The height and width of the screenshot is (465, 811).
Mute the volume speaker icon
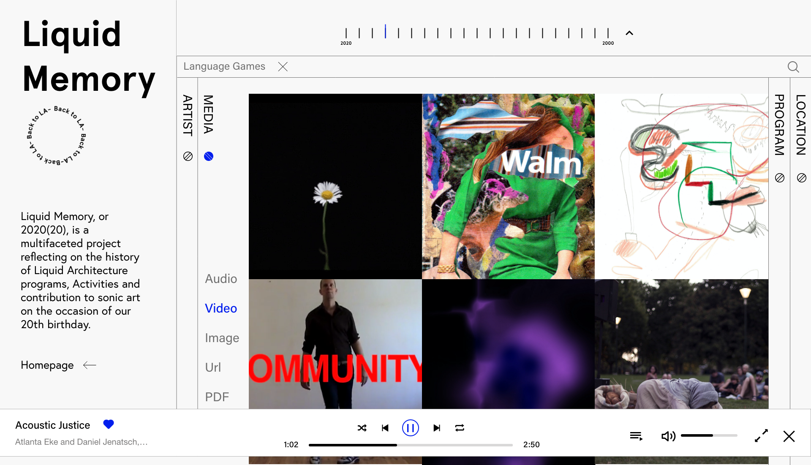point(668,436)
